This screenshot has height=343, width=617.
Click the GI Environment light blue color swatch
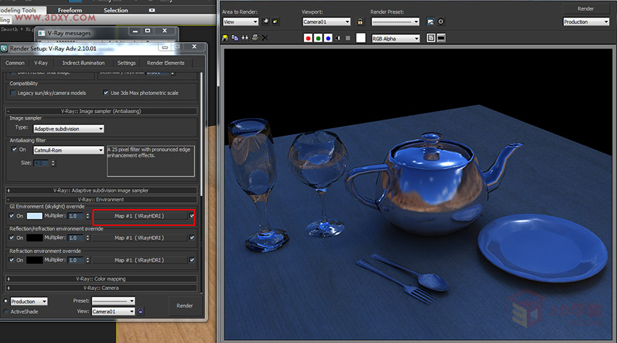[34, 215]
